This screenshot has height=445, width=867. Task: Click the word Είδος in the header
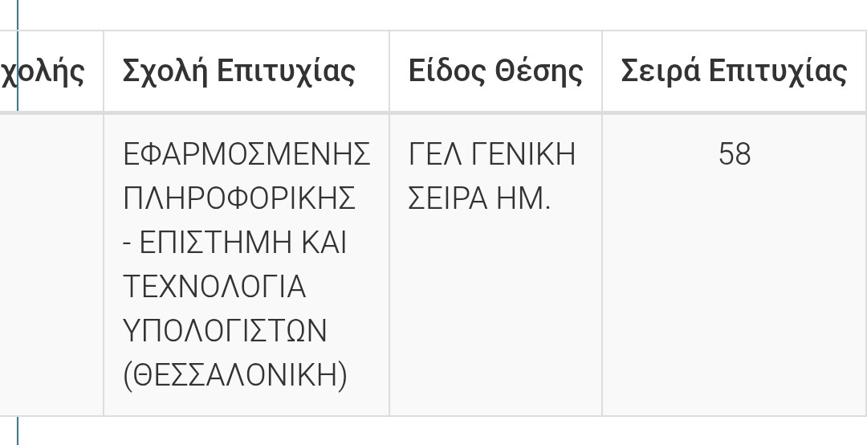[447, 71]
